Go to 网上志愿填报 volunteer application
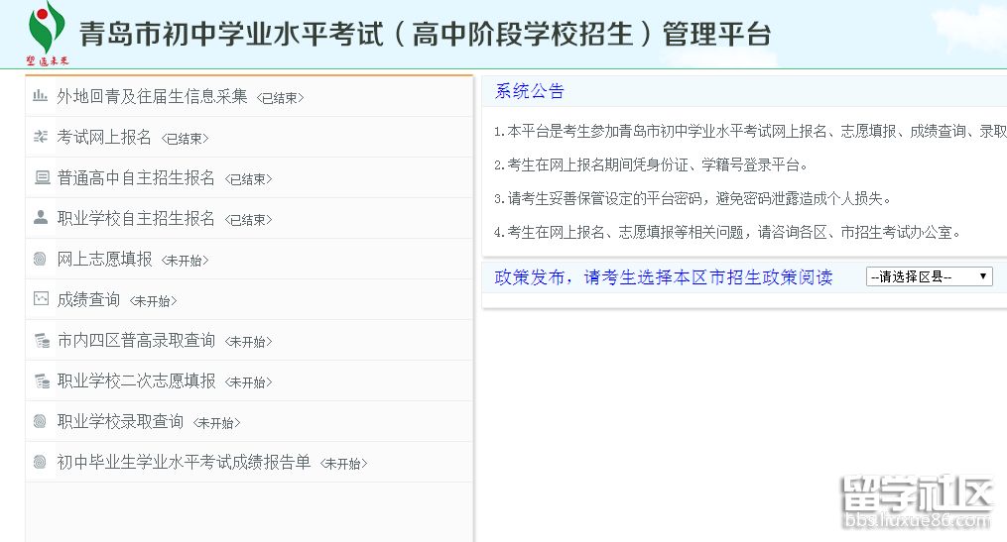This screenshot has height=542, width=1007. (104, 259)
